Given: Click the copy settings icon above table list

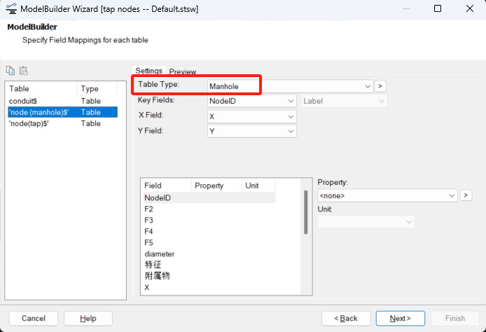Looking at the screenshot, I should (11, 70).
